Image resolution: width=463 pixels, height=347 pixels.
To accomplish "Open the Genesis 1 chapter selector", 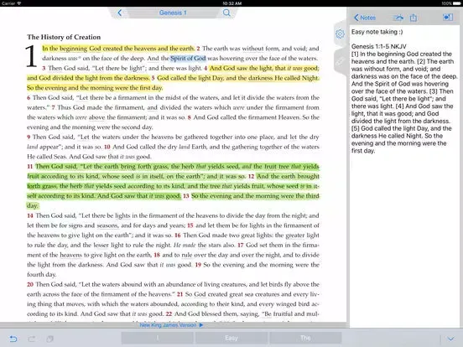I will [173, 13].
